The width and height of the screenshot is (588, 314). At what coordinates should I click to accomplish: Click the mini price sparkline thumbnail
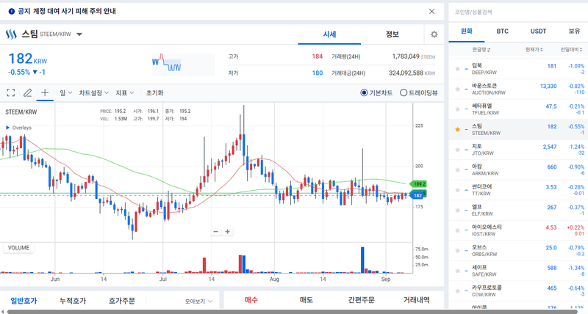coord(183,65)
